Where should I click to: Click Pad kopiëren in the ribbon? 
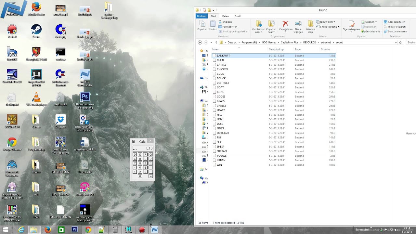click(x=227, y=27)
